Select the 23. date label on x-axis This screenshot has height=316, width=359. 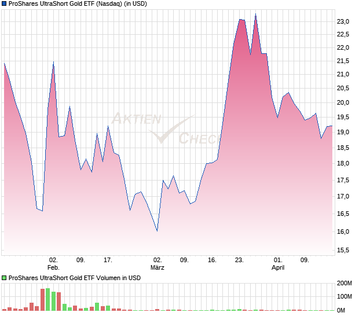[x=239, y=260]
